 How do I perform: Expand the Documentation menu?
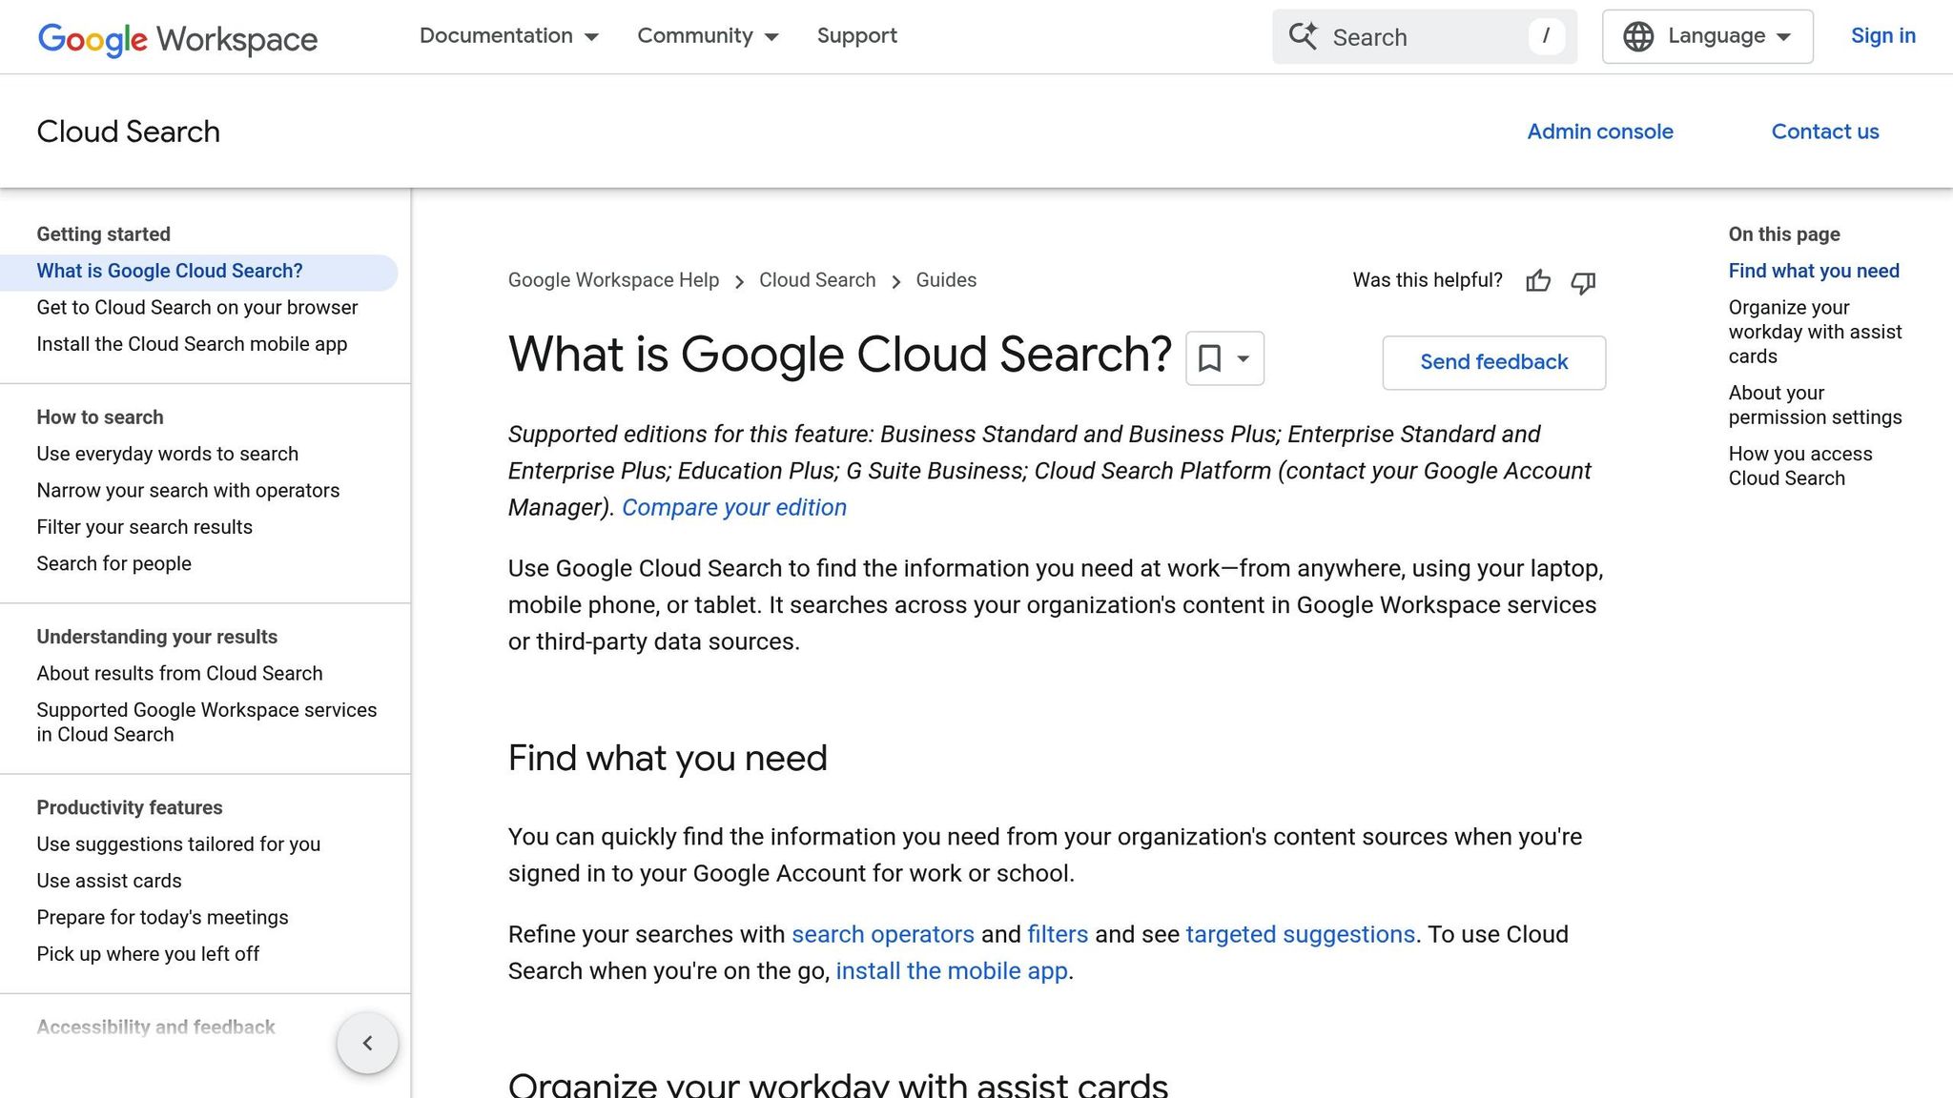tap(508, 36)
